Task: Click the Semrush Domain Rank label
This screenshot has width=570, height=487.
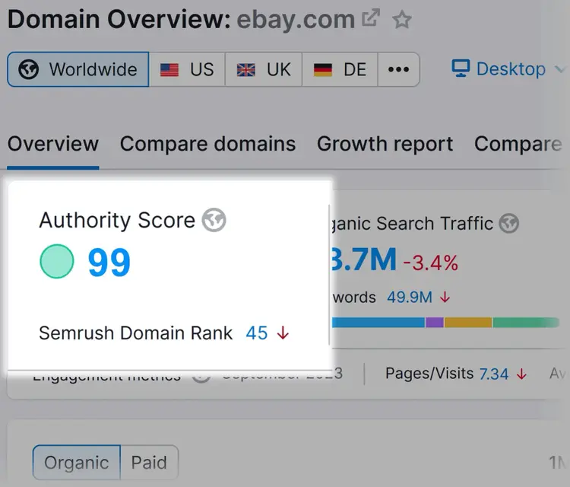Action: point(135,333)
